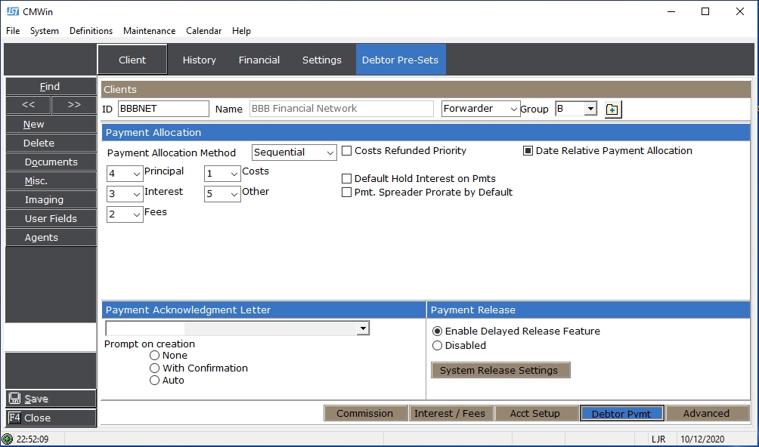Screen dimensions: 759x447
Task: Click System Release Settings button
Action: [500, 371]
